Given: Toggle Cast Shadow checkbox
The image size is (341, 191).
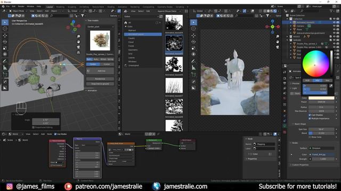Looking at the screenshot, I should pyautogui.click(x=310, y=115).
